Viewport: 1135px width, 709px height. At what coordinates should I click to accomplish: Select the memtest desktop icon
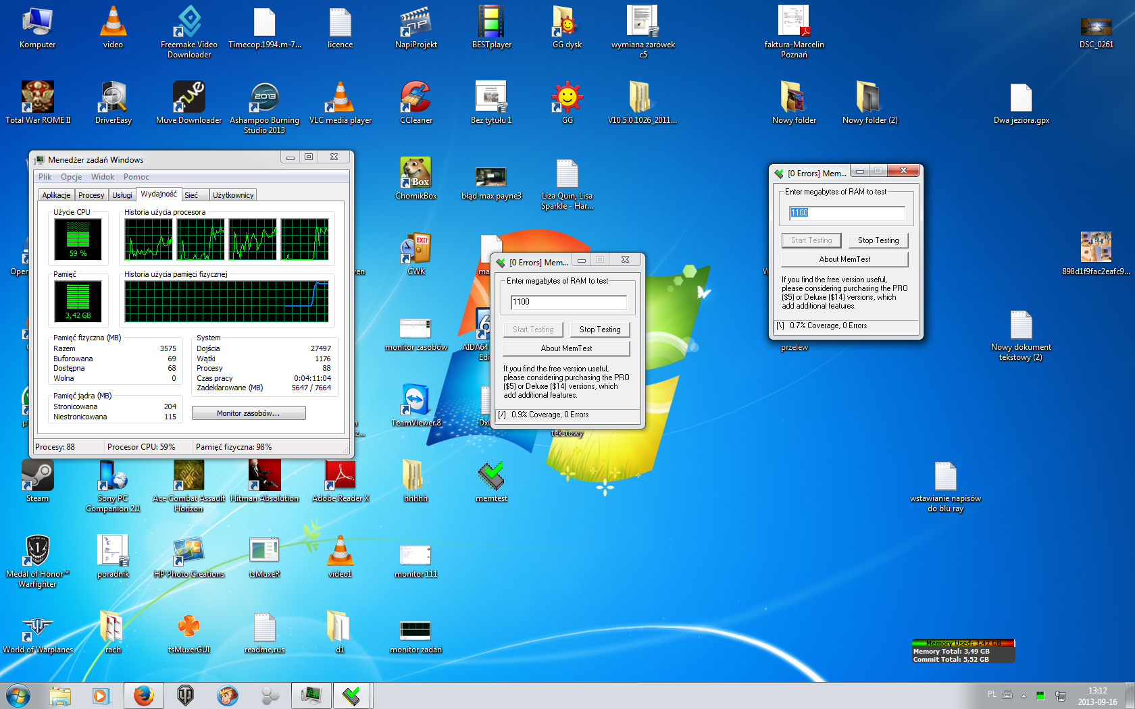click(492, 482)
